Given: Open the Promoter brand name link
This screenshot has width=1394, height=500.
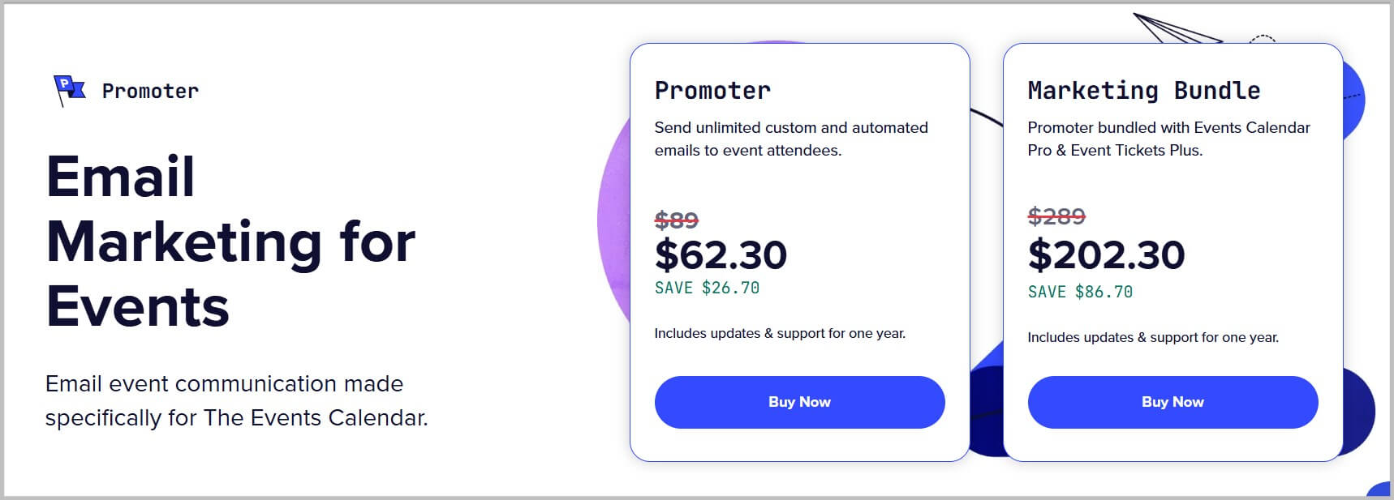Looking at the screenshot, I should click(x=150, y=90).
